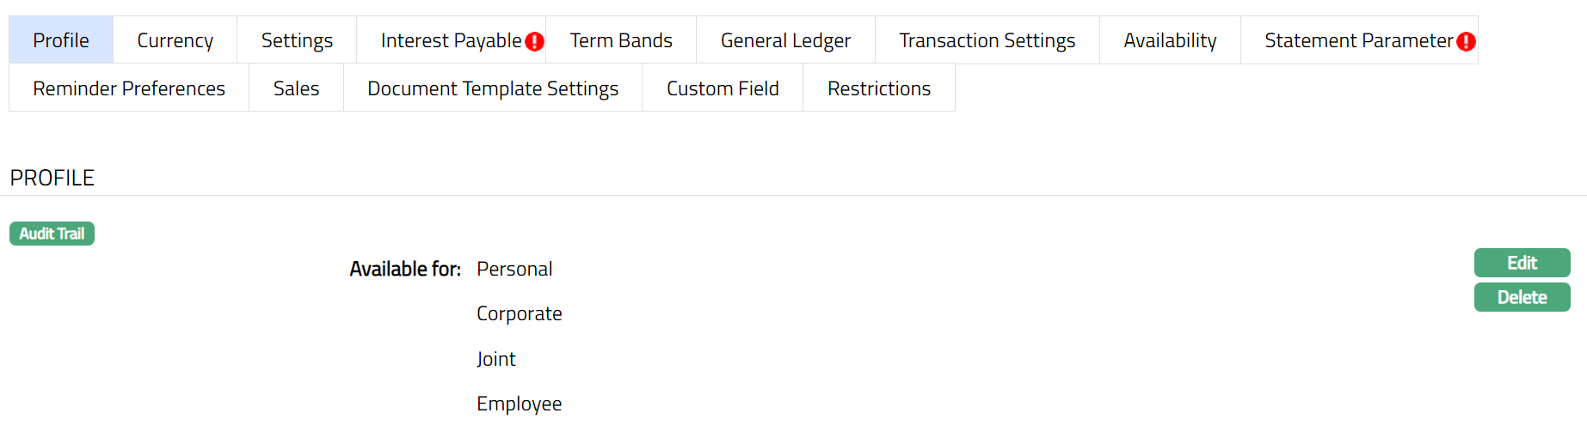Viewport: 1587px width, 425px height.
Task: Switch to the Currency tab
Action: [x=175, y=40]
